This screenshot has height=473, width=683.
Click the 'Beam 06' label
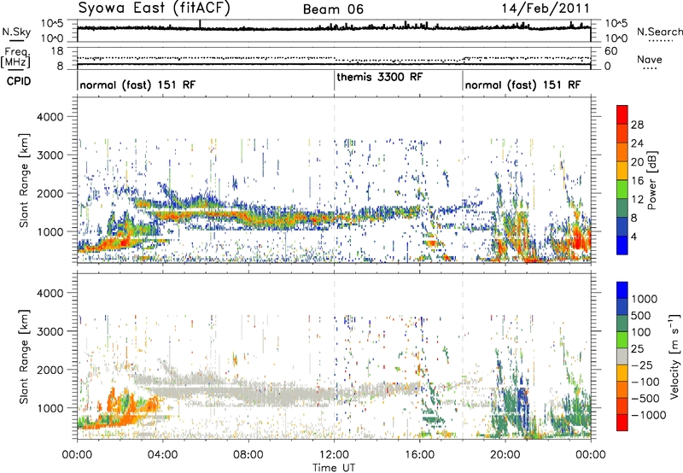click(x=333, y=9)
